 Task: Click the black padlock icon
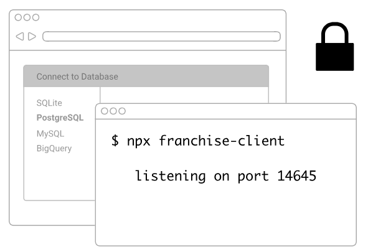(334, 47)
